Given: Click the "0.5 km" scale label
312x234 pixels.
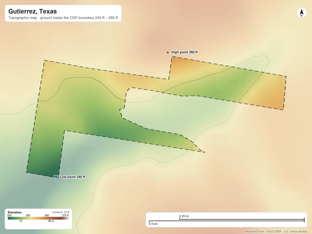Looking at the screenshot, I should pyautogui.click(x=153, y=224).
